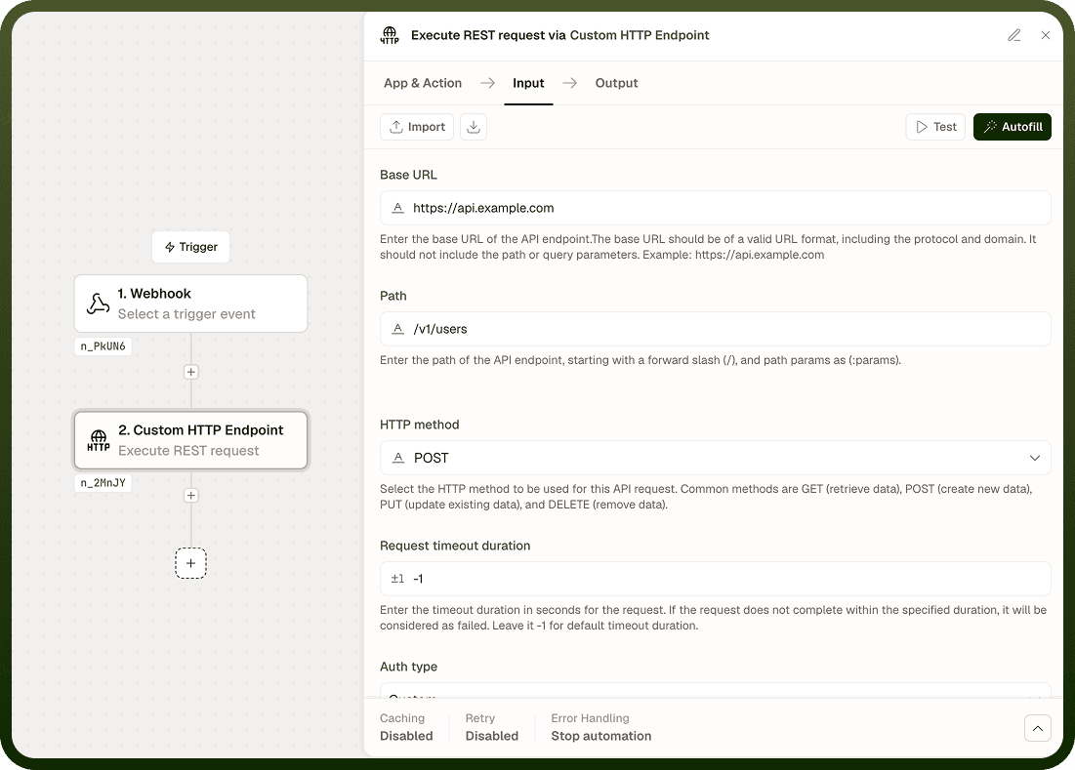Screen dimensions: 1075x770
Task: Click the n_PkUN6 node ID tag
Action: click(103, 345)
